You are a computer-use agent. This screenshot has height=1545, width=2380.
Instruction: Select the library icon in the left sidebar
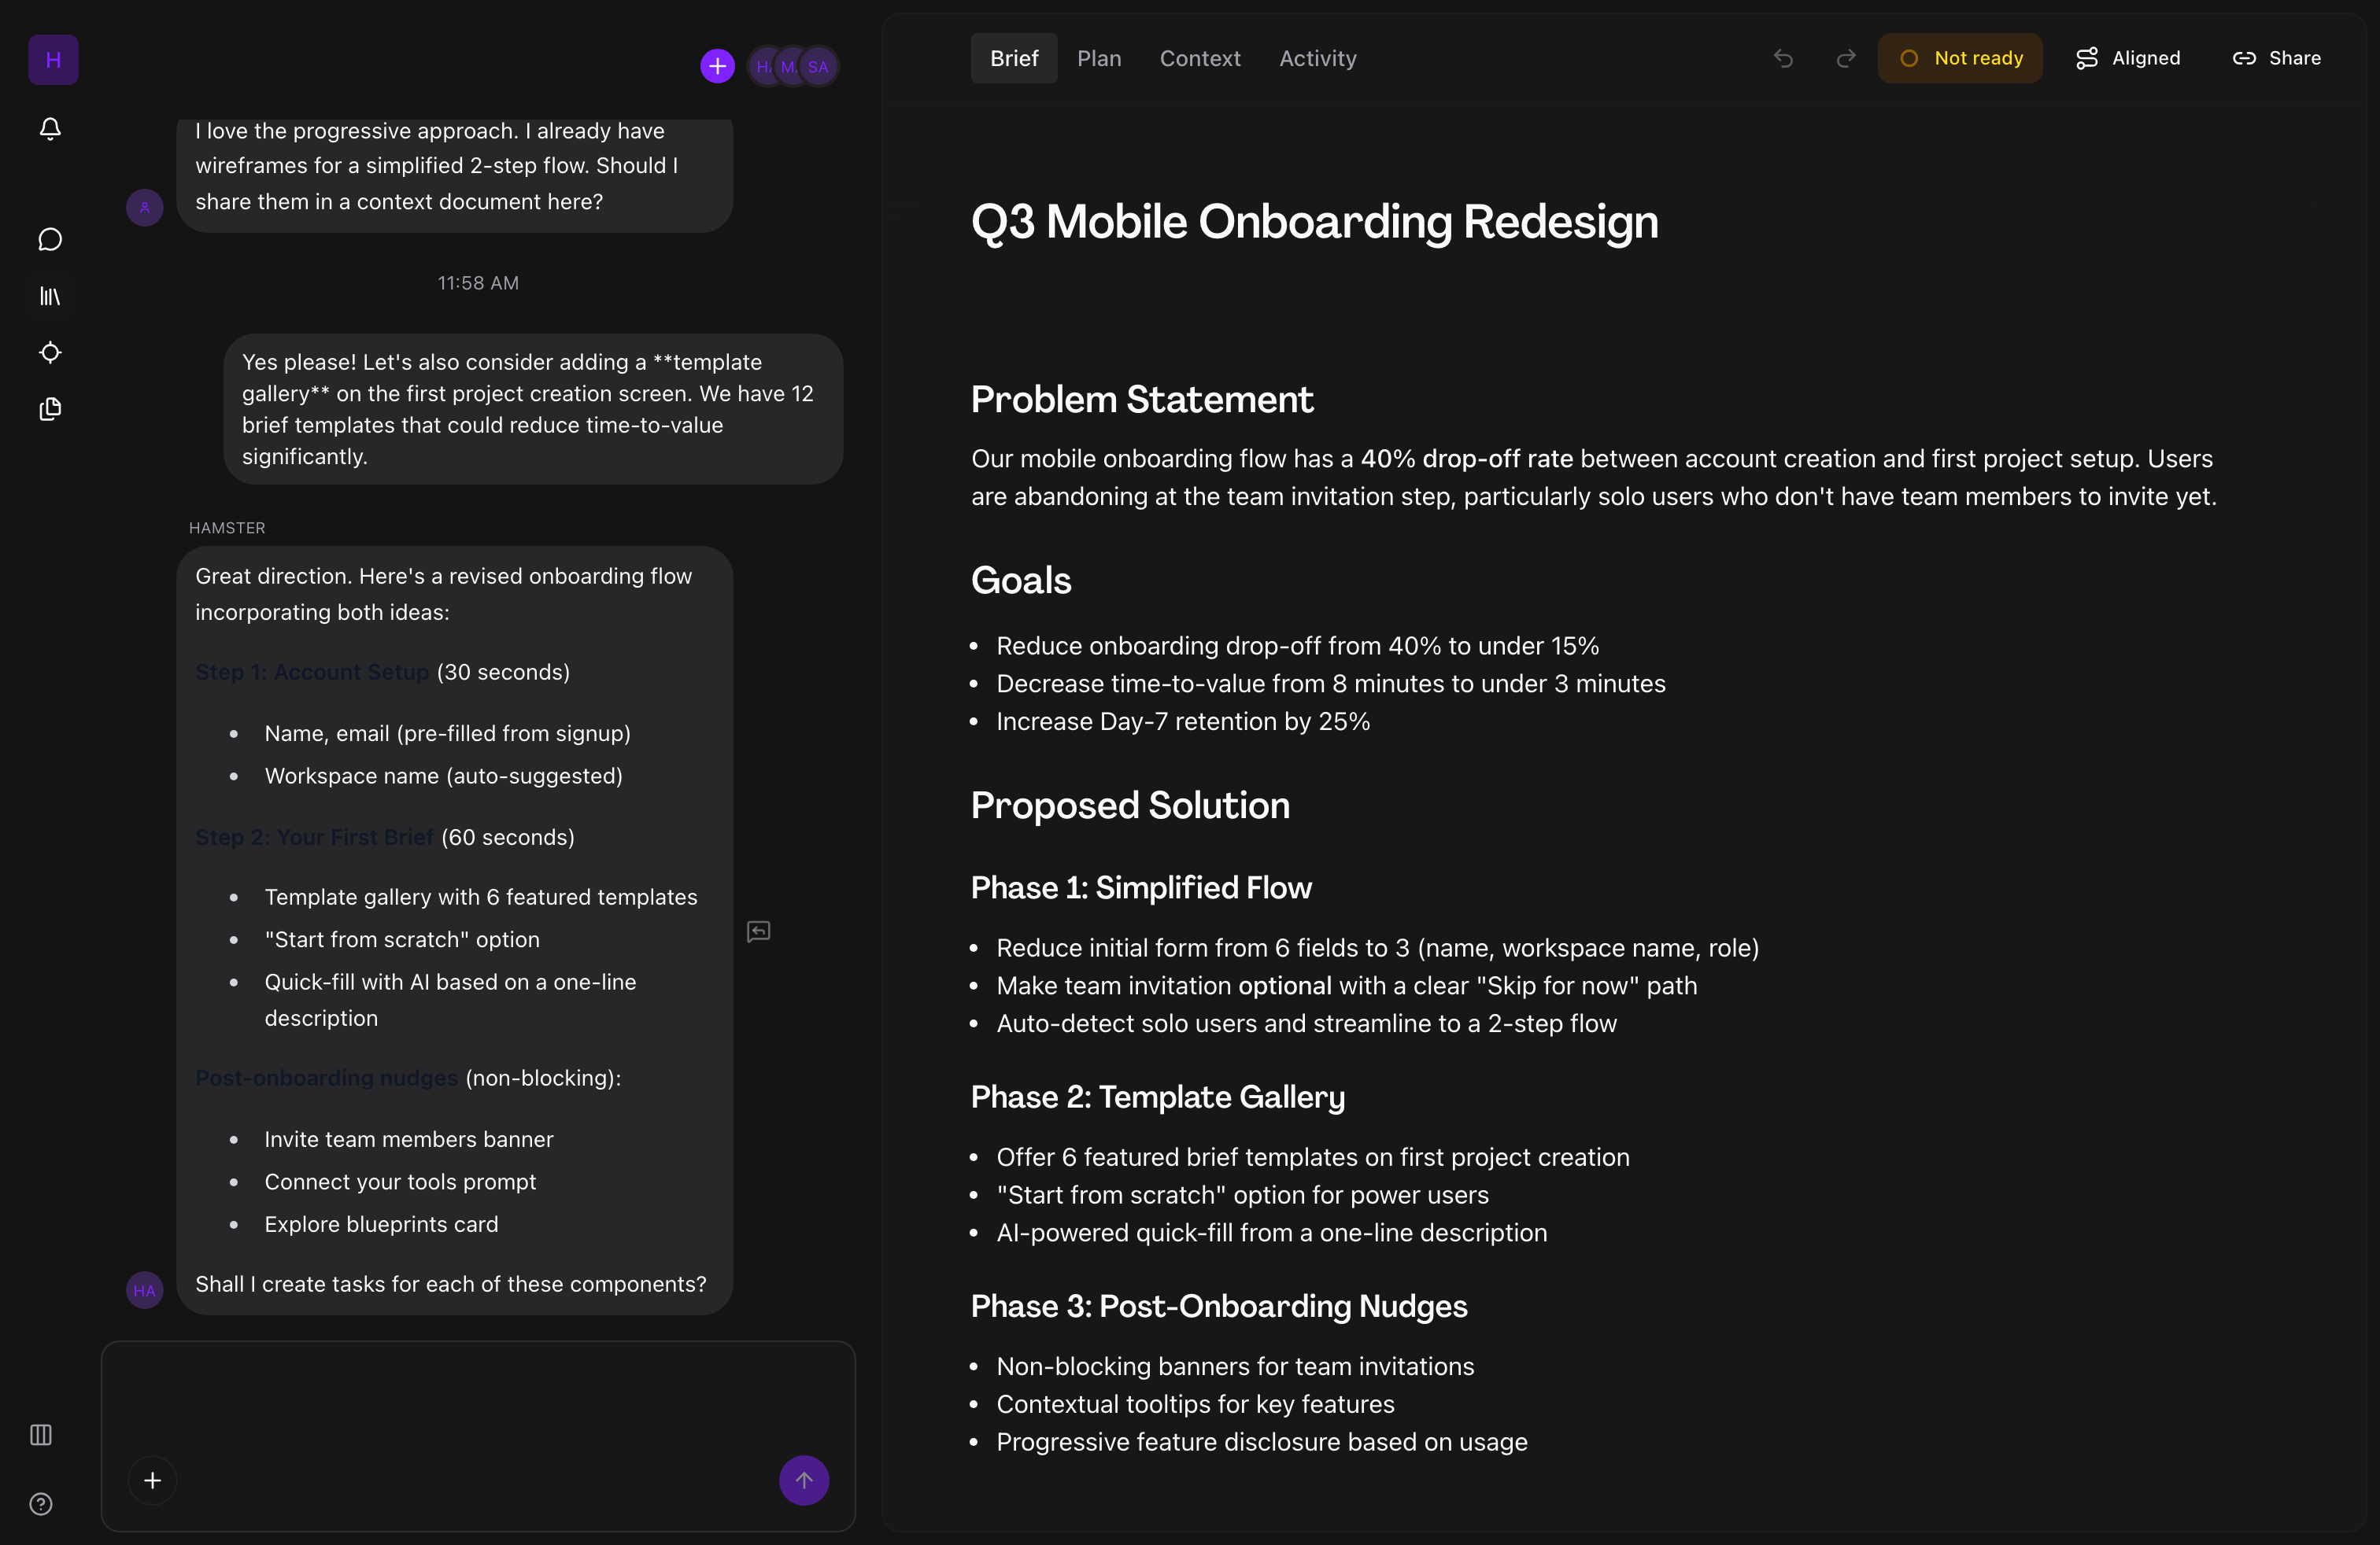pyautogui.click(x=49, y=295)
